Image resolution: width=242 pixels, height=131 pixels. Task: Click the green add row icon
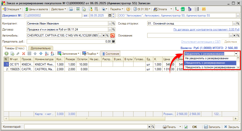click(x=6, y=53)
